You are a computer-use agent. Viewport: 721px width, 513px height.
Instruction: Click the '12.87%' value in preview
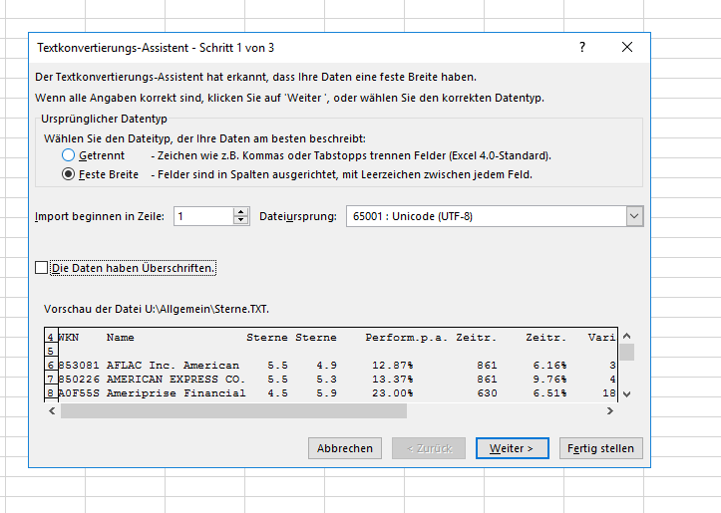click(393, 366)
